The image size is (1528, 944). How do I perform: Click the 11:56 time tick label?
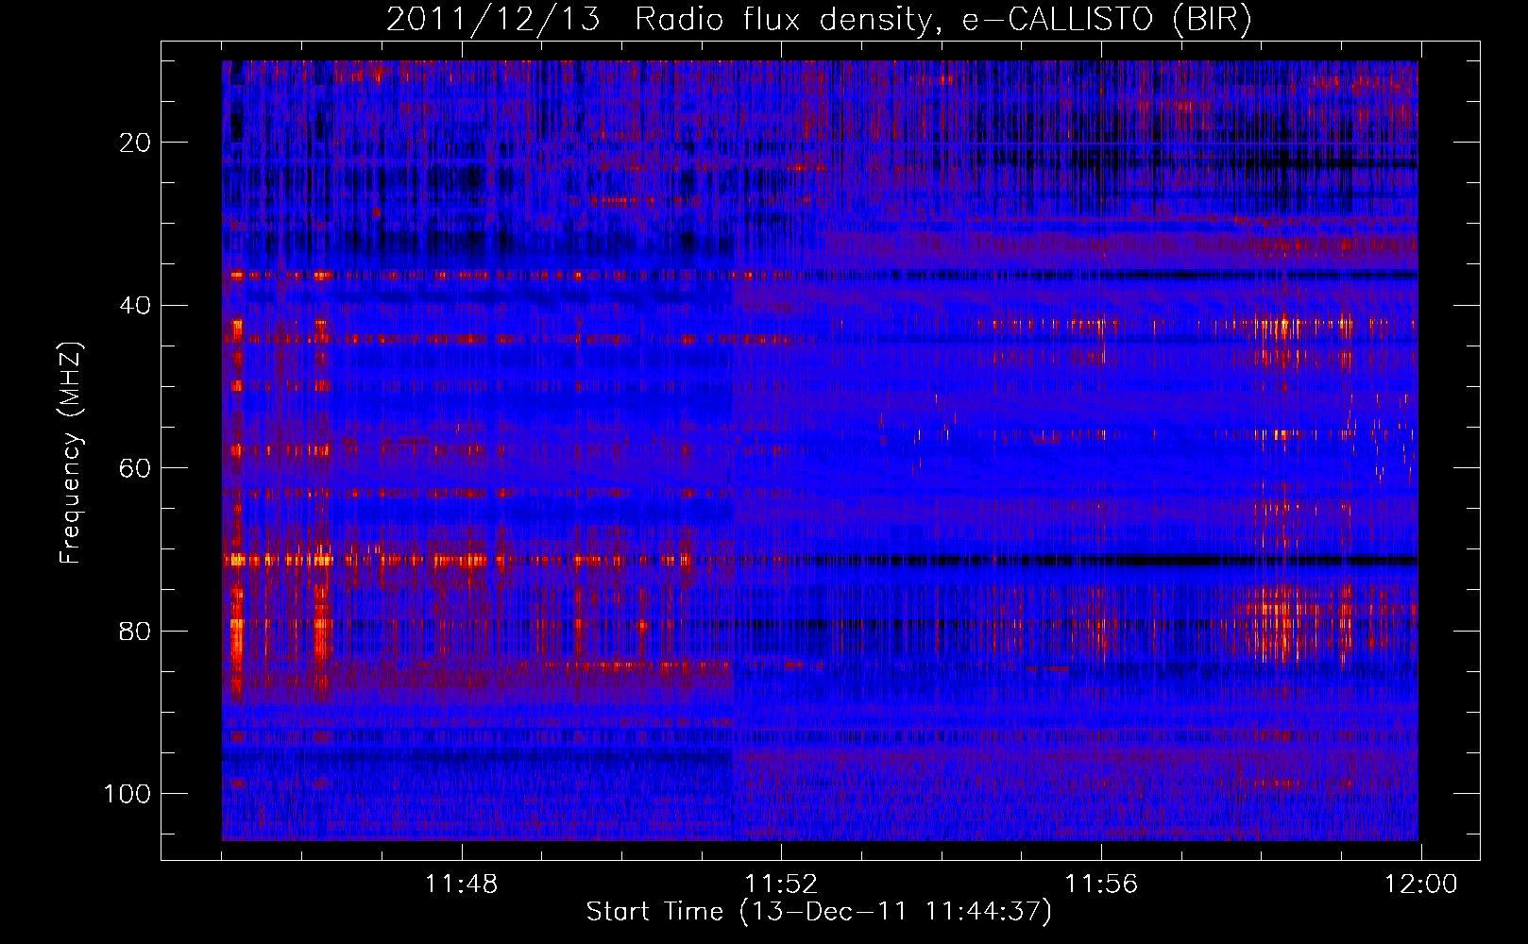pyautogui.click(x=1101, y=884)
